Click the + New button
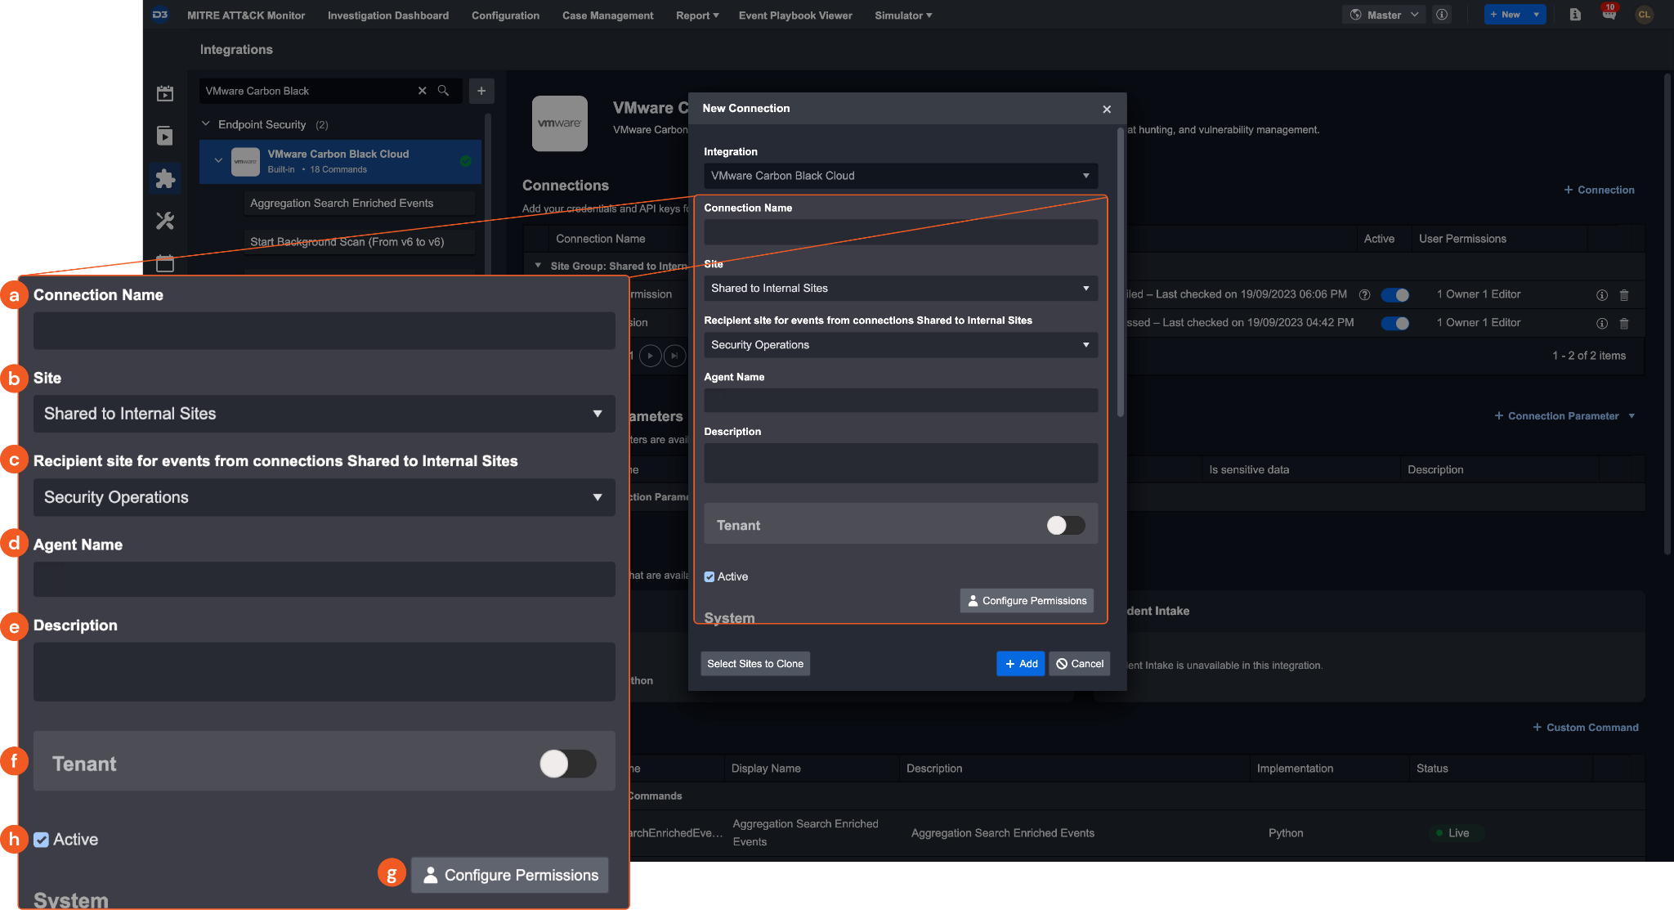 [1506, 15]
